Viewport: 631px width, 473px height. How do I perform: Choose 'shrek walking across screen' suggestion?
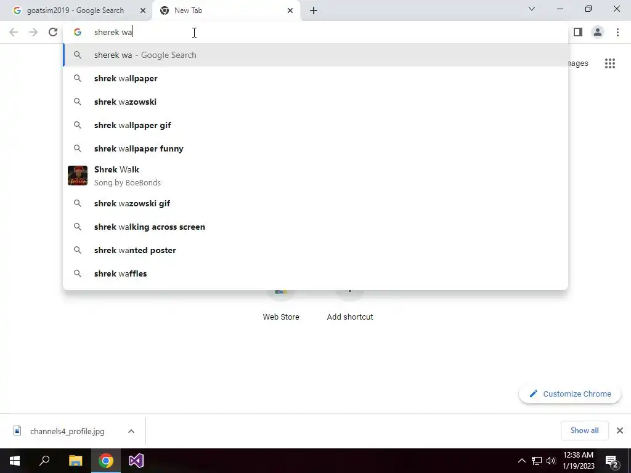(x=315, y=227)
